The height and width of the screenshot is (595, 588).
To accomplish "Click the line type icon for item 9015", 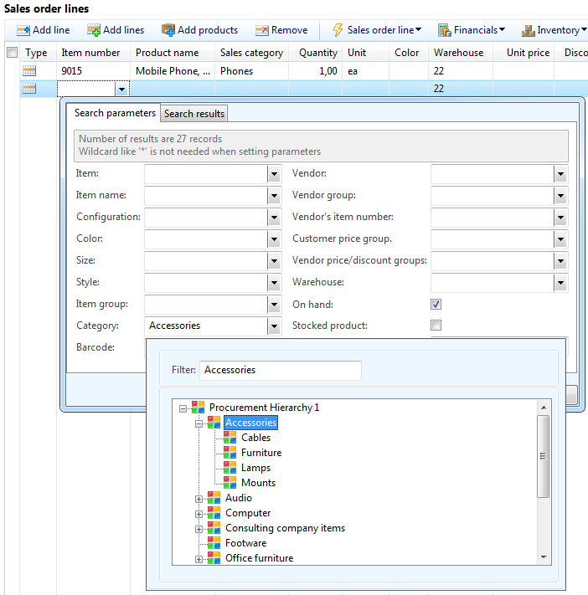I will coord(29,70).
